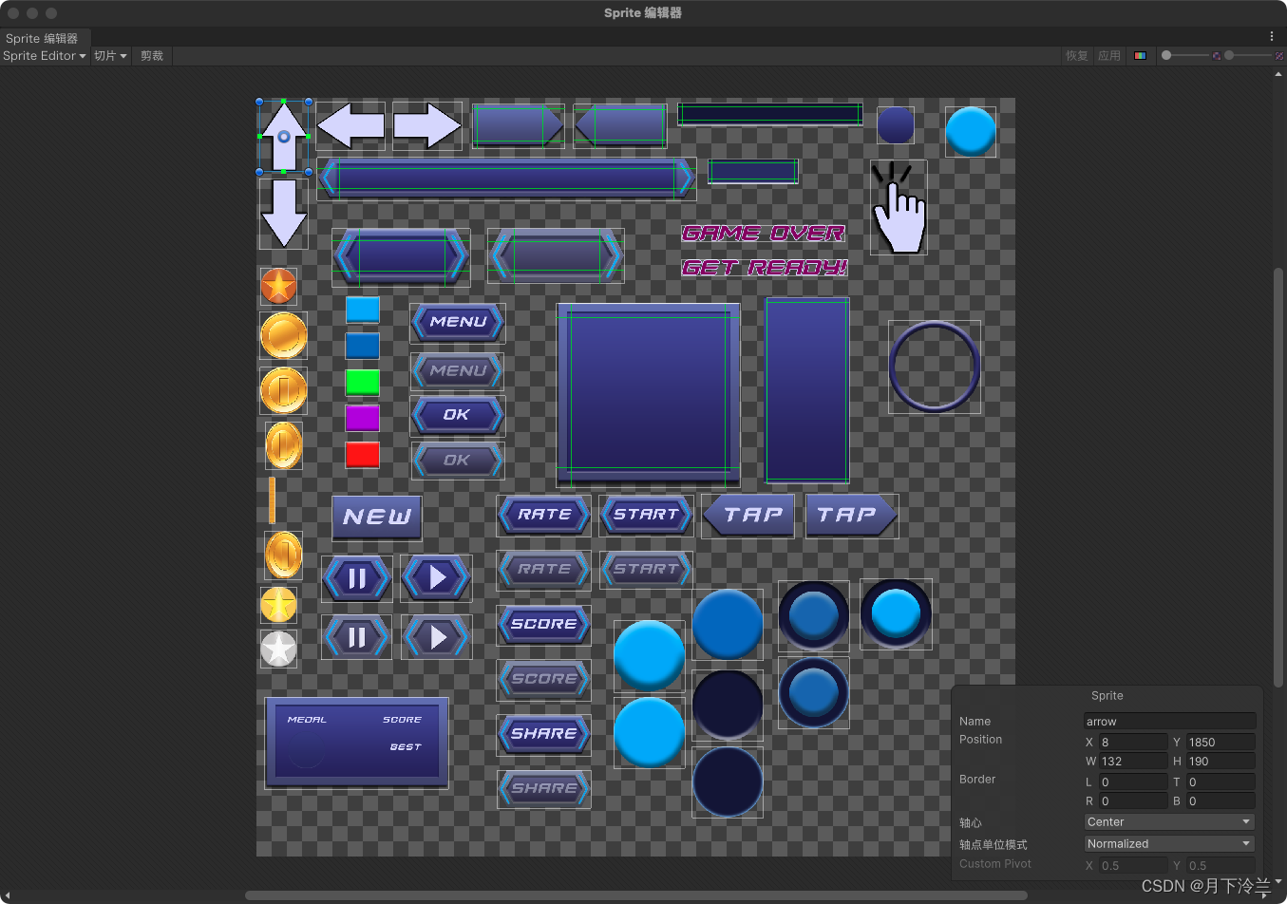Click the Border T field
The image size is (1287, 904).
coord(1221,782)
